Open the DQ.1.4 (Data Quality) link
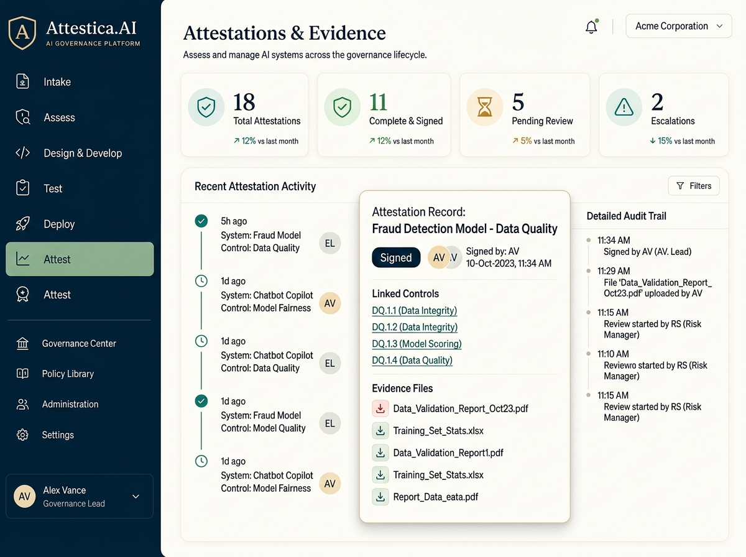The height and width of the screenshot is (557, 746). point(412,361)
